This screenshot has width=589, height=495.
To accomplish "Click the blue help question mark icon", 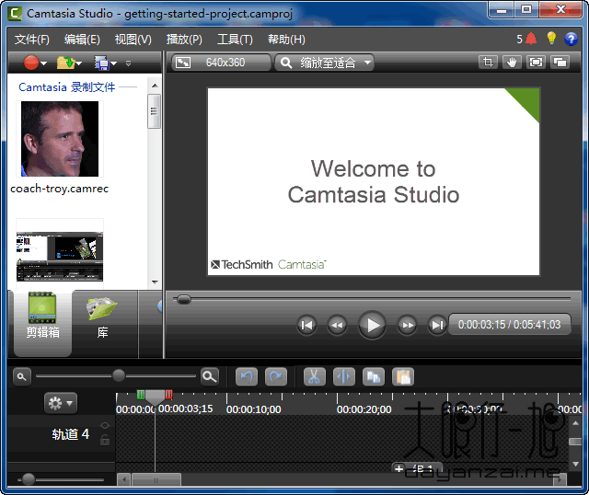I will coord(571,39).
